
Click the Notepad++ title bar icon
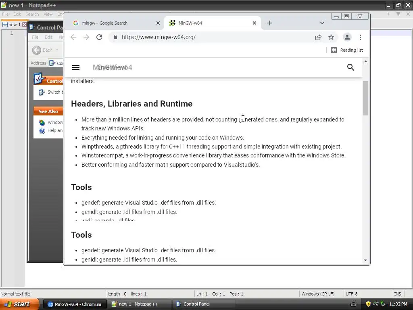(4, 5)
